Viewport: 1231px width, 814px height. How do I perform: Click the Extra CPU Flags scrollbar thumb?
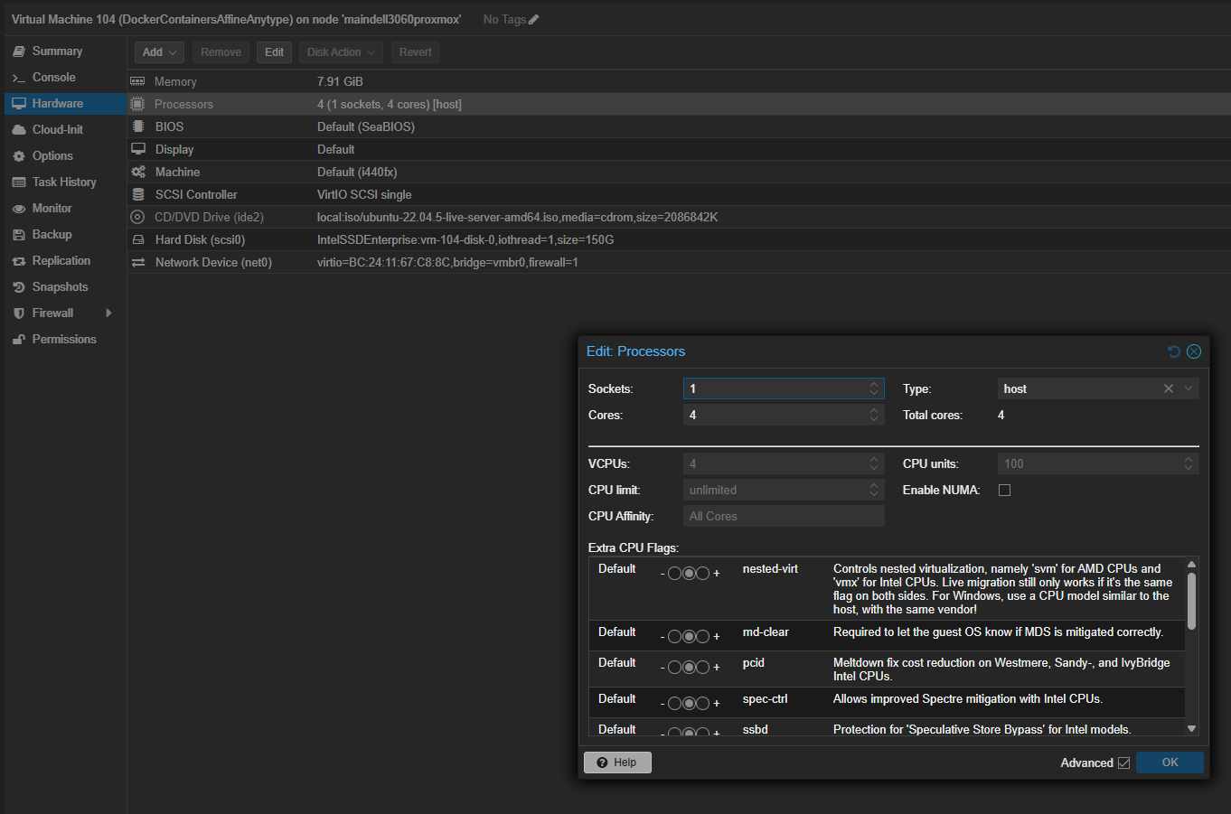(1191, 601)
